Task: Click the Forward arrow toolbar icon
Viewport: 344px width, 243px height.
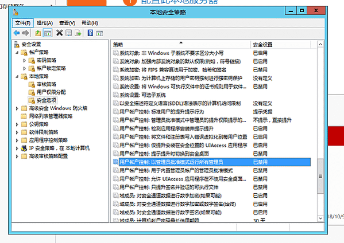Action: coord(26,33)
